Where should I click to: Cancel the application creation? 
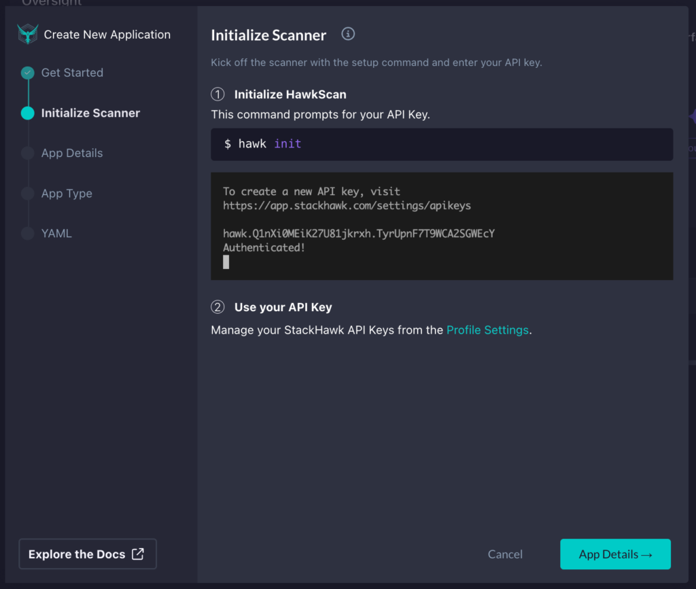505,554
